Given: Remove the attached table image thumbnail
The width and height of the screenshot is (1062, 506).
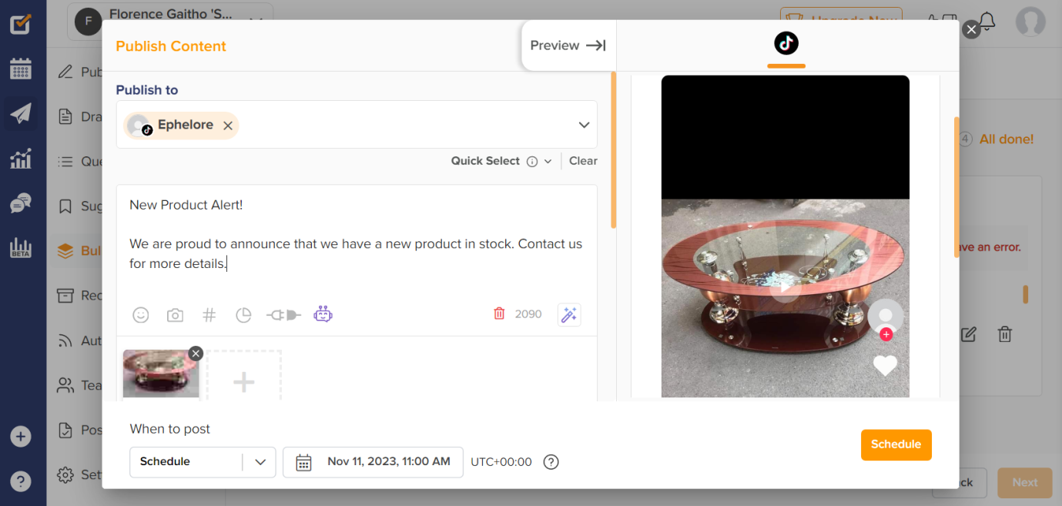Looking at the screenshot, I should (x=196, y=354).
